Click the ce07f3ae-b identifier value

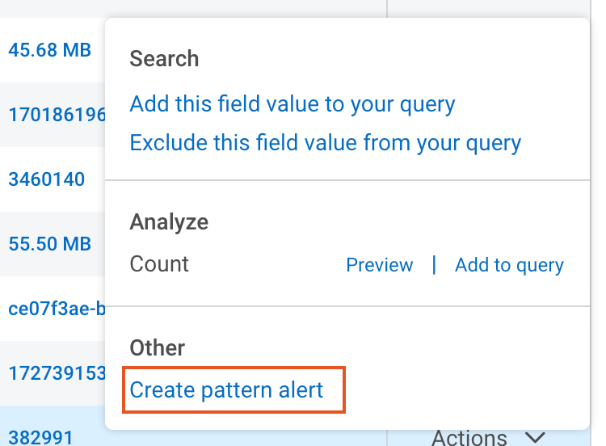57,309
